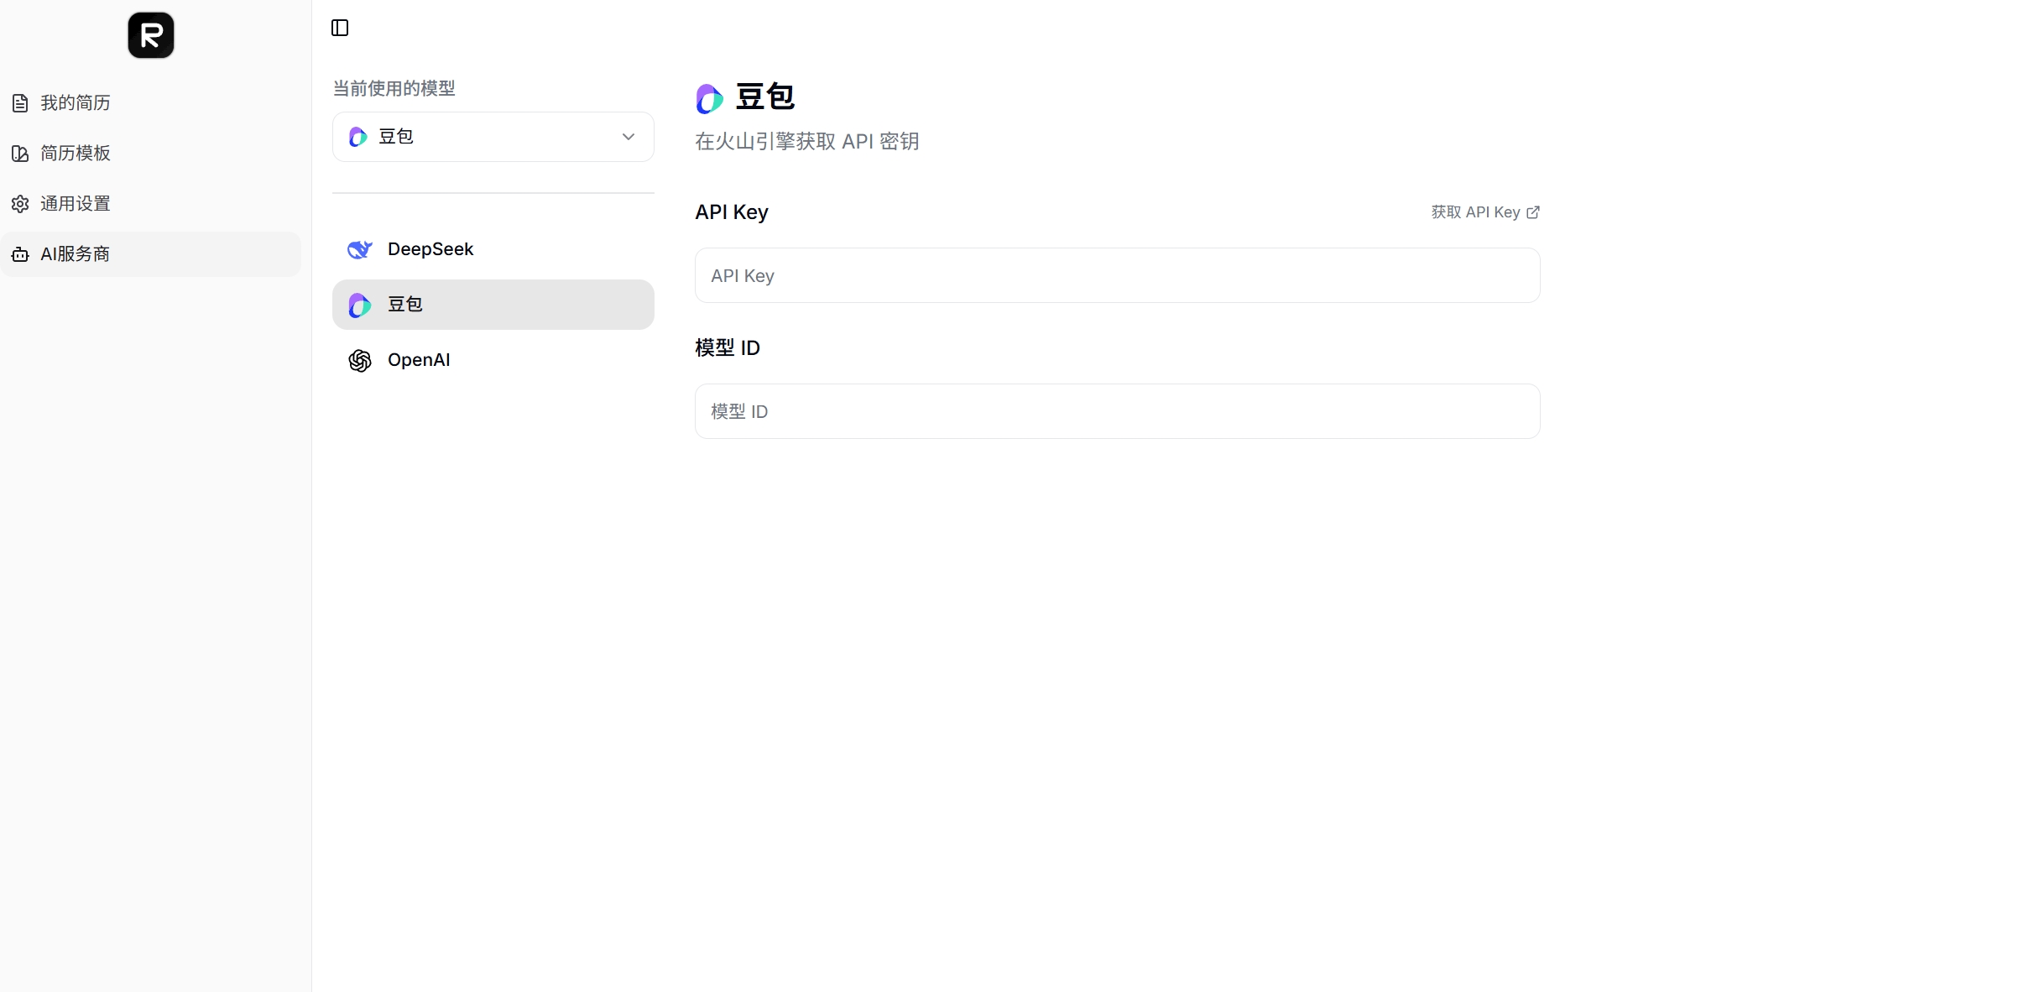Go to 通用设置 in the sidebar
This screenshot has width=2040, height=992.
coord(151,204)
